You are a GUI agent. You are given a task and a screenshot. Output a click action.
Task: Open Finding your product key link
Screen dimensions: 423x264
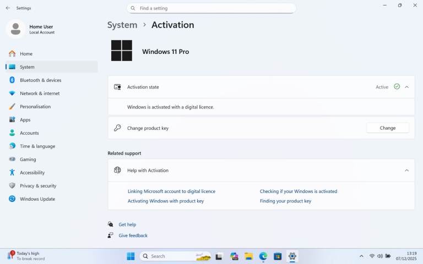pyautogui.click(x=285, y=201)
